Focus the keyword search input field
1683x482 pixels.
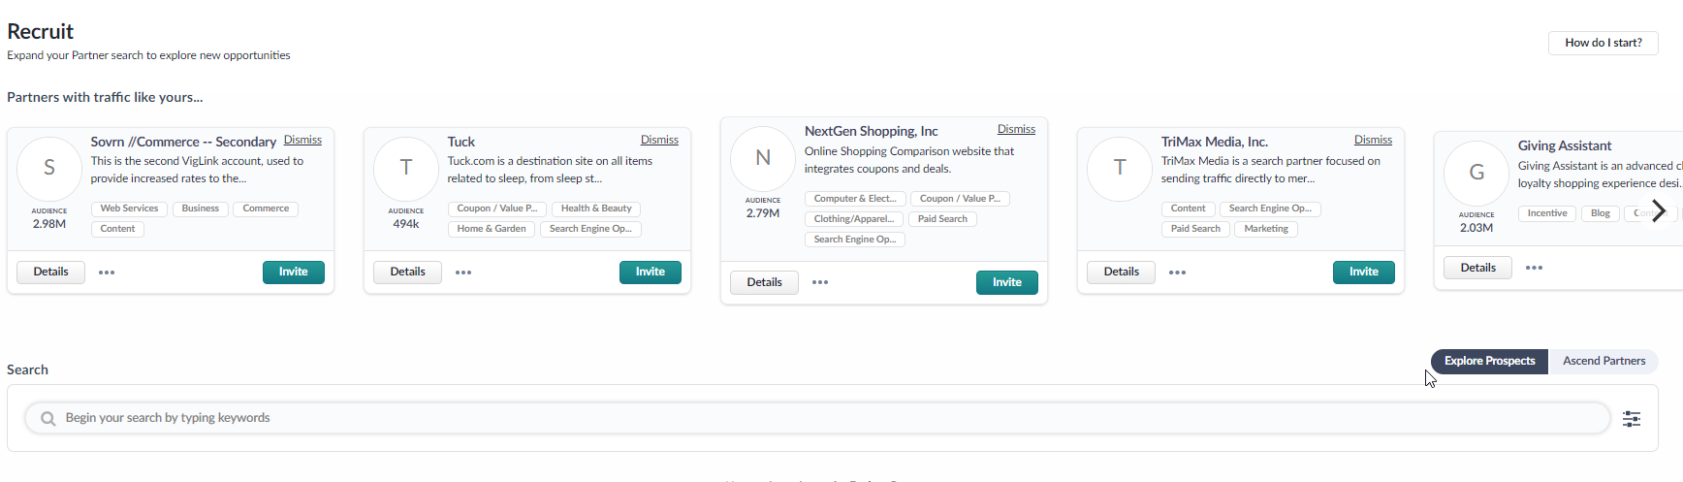pyautogui.click(x=817, y=418)
